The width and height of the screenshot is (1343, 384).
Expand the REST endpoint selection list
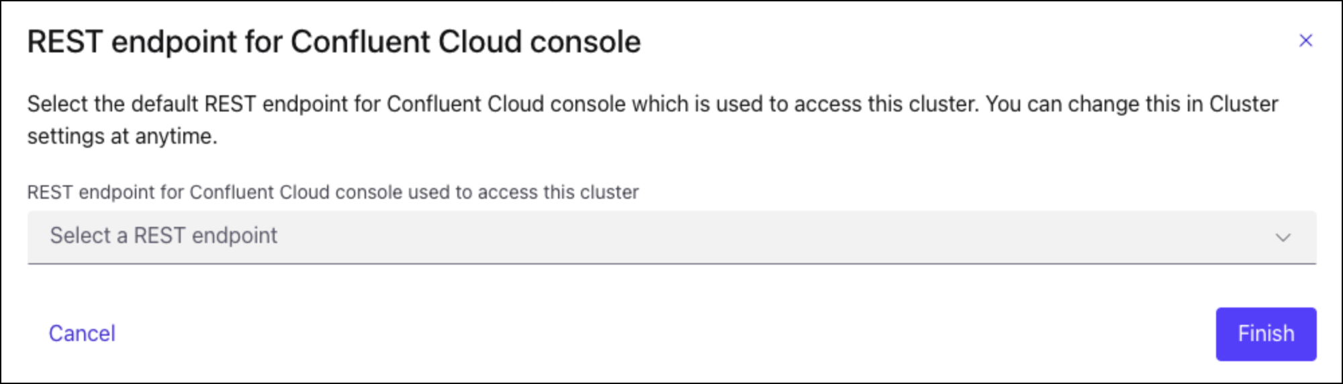click(671, 236)
